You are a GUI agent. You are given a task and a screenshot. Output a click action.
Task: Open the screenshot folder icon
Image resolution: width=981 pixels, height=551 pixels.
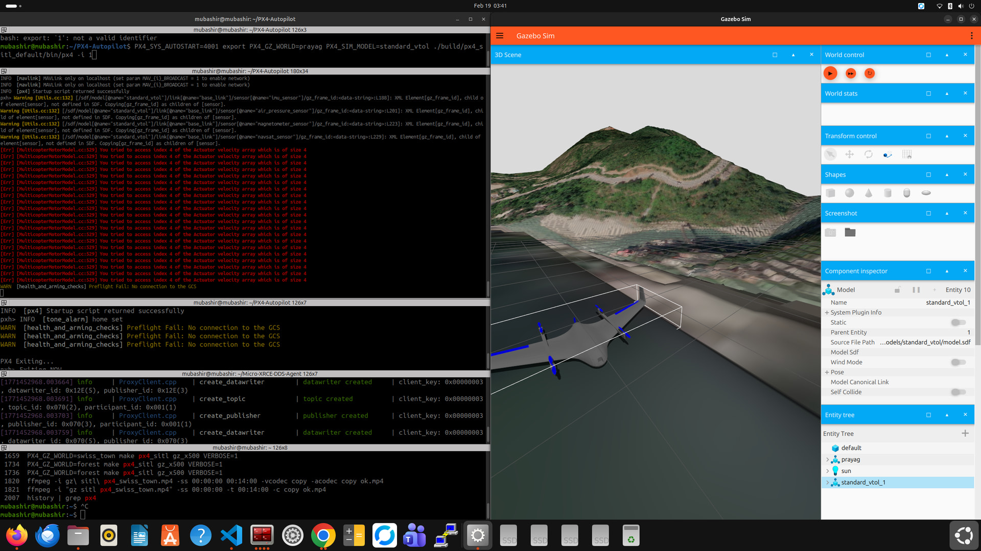pos(850,232)
